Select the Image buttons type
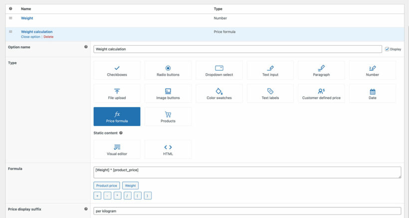The image size is (409, 218). tap(168, 94)
